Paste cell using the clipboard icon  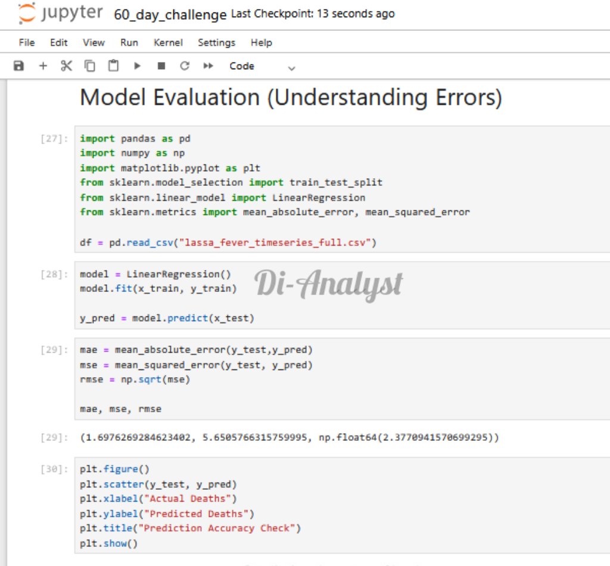[x=113, y=66]
